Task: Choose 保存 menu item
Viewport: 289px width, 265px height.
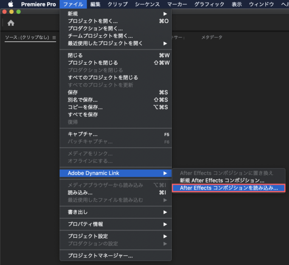Action: (x=116, y=92)
